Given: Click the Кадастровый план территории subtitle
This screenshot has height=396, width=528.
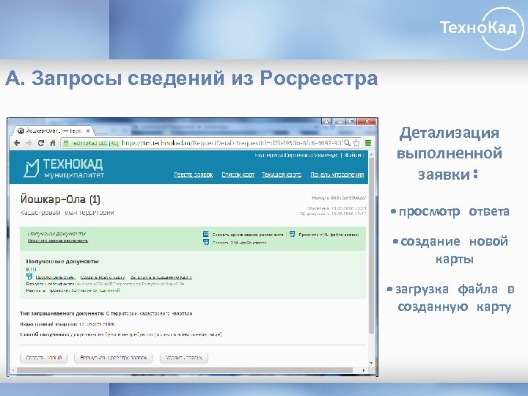Looking at the screenshot, I should point(67,213).
